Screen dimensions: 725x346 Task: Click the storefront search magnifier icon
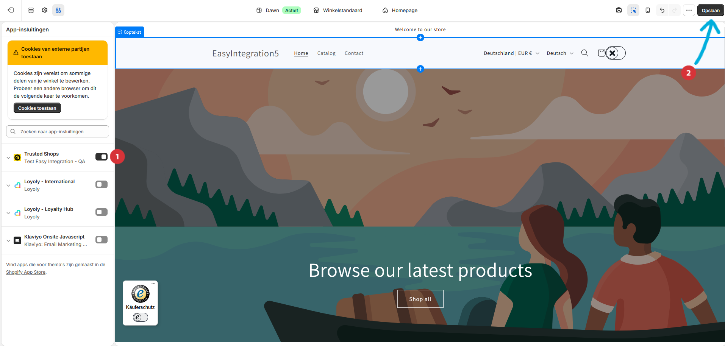coord(585,53)
